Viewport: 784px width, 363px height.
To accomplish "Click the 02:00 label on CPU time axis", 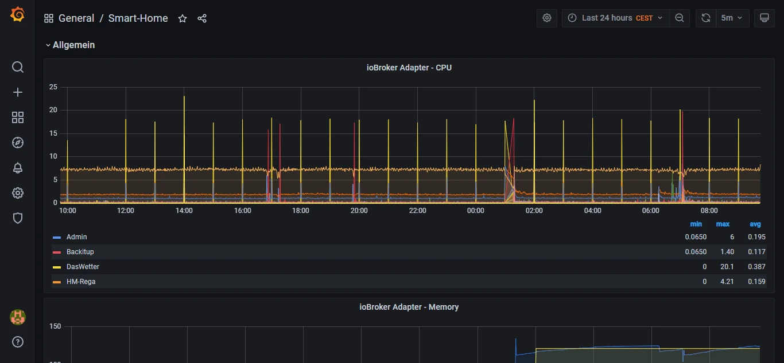I will (x=534, y=211).
